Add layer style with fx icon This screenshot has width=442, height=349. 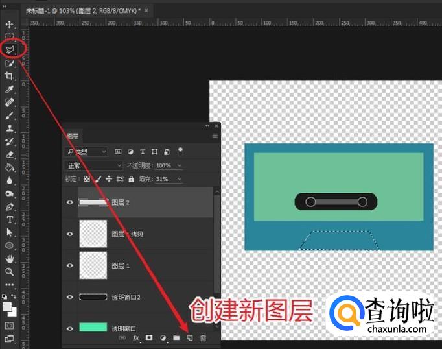136,338
